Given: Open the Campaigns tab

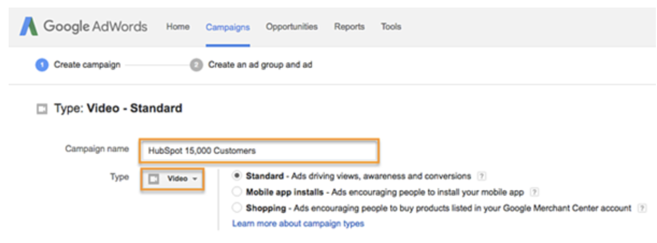Looking at the screenshot, I should [227, 27].
